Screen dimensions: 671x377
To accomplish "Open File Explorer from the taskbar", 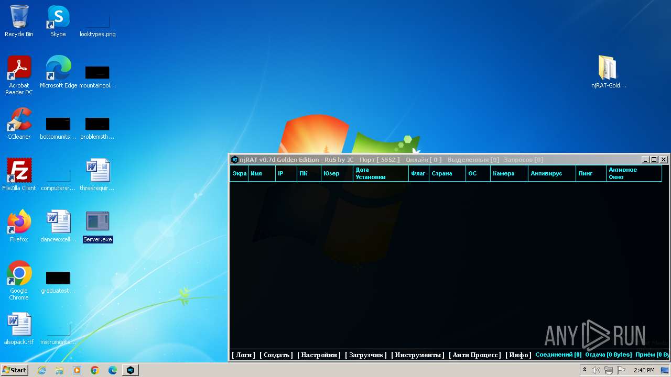I will click(59, 370).
